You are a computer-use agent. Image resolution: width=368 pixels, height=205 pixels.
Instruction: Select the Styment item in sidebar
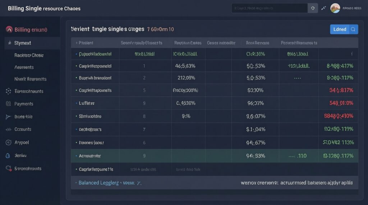click(x=23, y=43)
